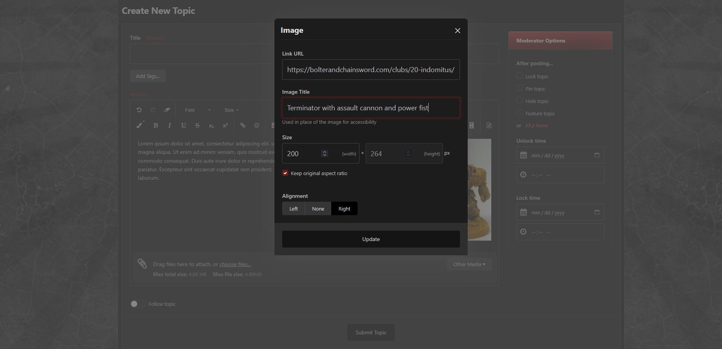Set image alignment to Left
Viewport: 722px width, 349px height.
pyautogui.click(x=293, y=209)
